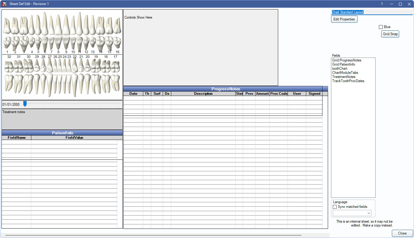Open help via the question mark icon
414x238 pixels.
tap(382, 4)
